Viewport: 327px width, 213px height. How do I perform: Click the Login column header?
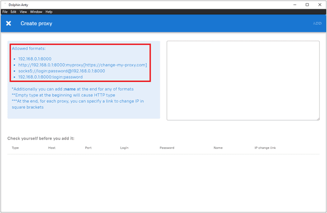(124, 148)
